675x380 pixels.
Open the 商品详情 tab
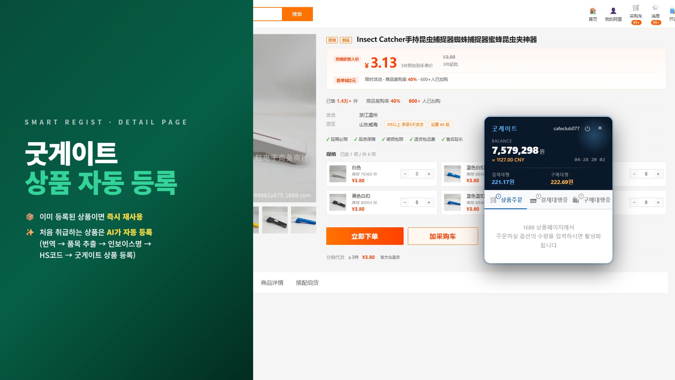272,283
